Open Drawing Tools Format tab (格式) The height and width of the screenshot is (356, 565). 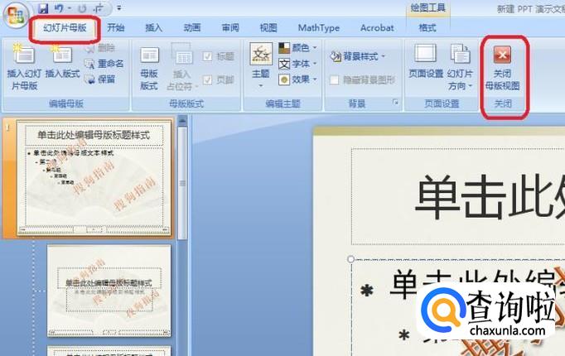[x=427, y=27]
